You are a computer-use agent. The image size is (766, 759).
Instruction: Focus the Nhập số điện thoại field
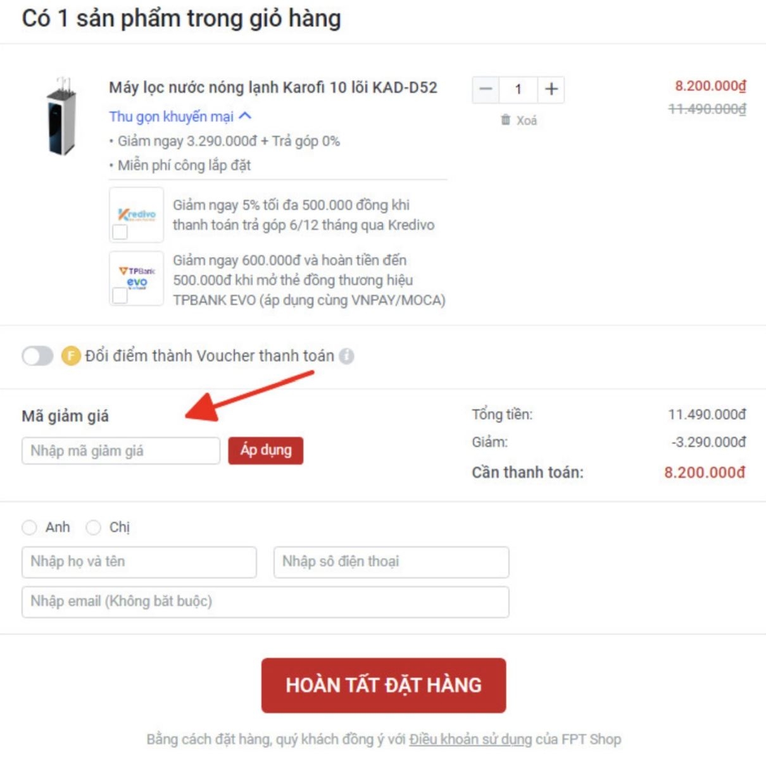click(391, 562)
